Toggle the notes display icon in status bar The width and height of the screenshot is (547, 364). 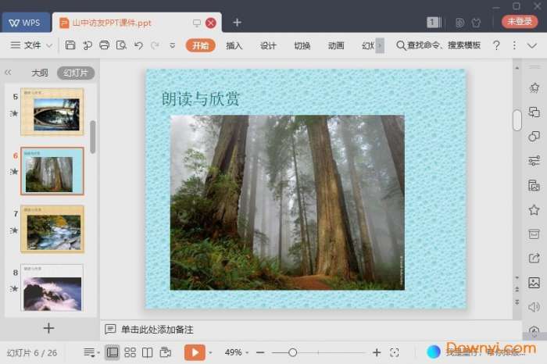click(x=89, y=352)
